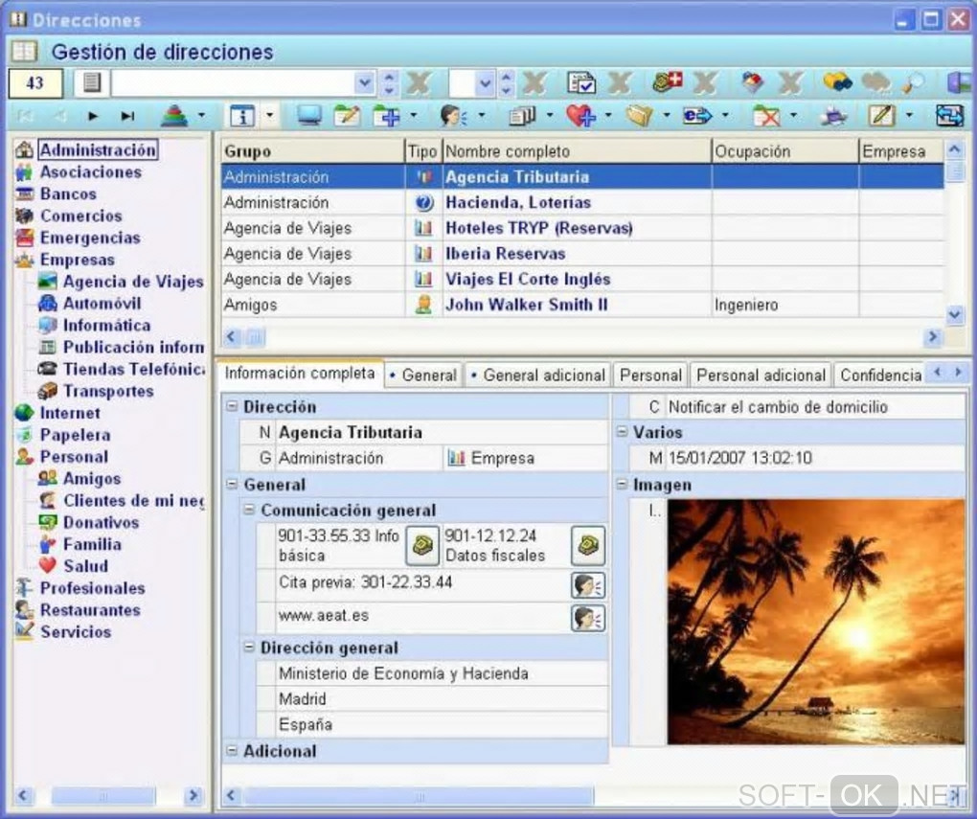977x819 pixels.
Task: Open dropdown arrow next to pyramid icon
Action: pyautogui.click(x=201, y=116)
